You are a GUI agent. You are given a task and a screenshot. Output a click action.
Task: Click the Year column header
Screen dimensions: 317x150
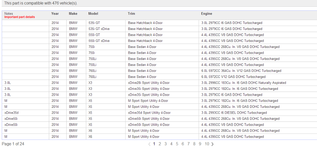(55, 14)
